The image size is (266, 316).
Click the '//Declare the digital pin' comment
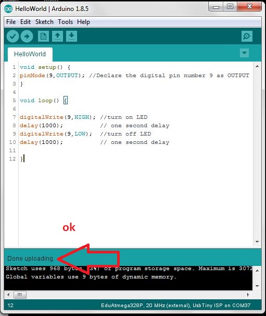pos(169,76)
